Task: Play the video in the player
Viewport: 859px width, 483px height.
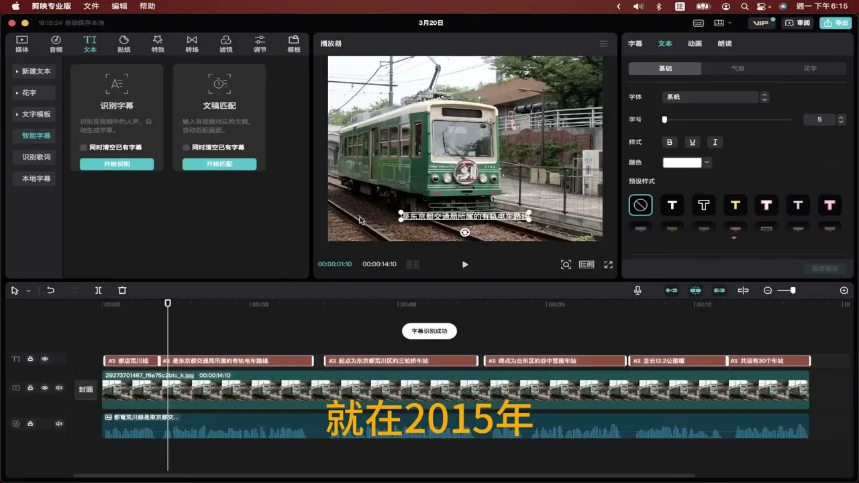Action: pyautogui.click(x=465, y=264)
